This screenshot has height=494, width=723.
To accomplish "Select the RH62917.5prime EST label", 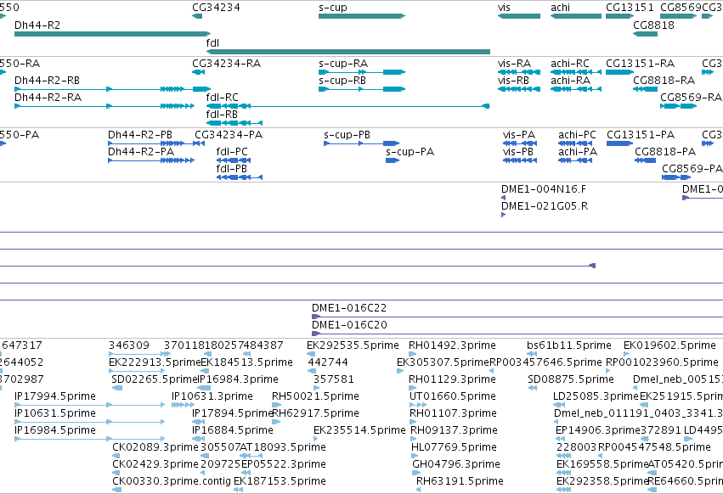I will (x=315, y=413).
